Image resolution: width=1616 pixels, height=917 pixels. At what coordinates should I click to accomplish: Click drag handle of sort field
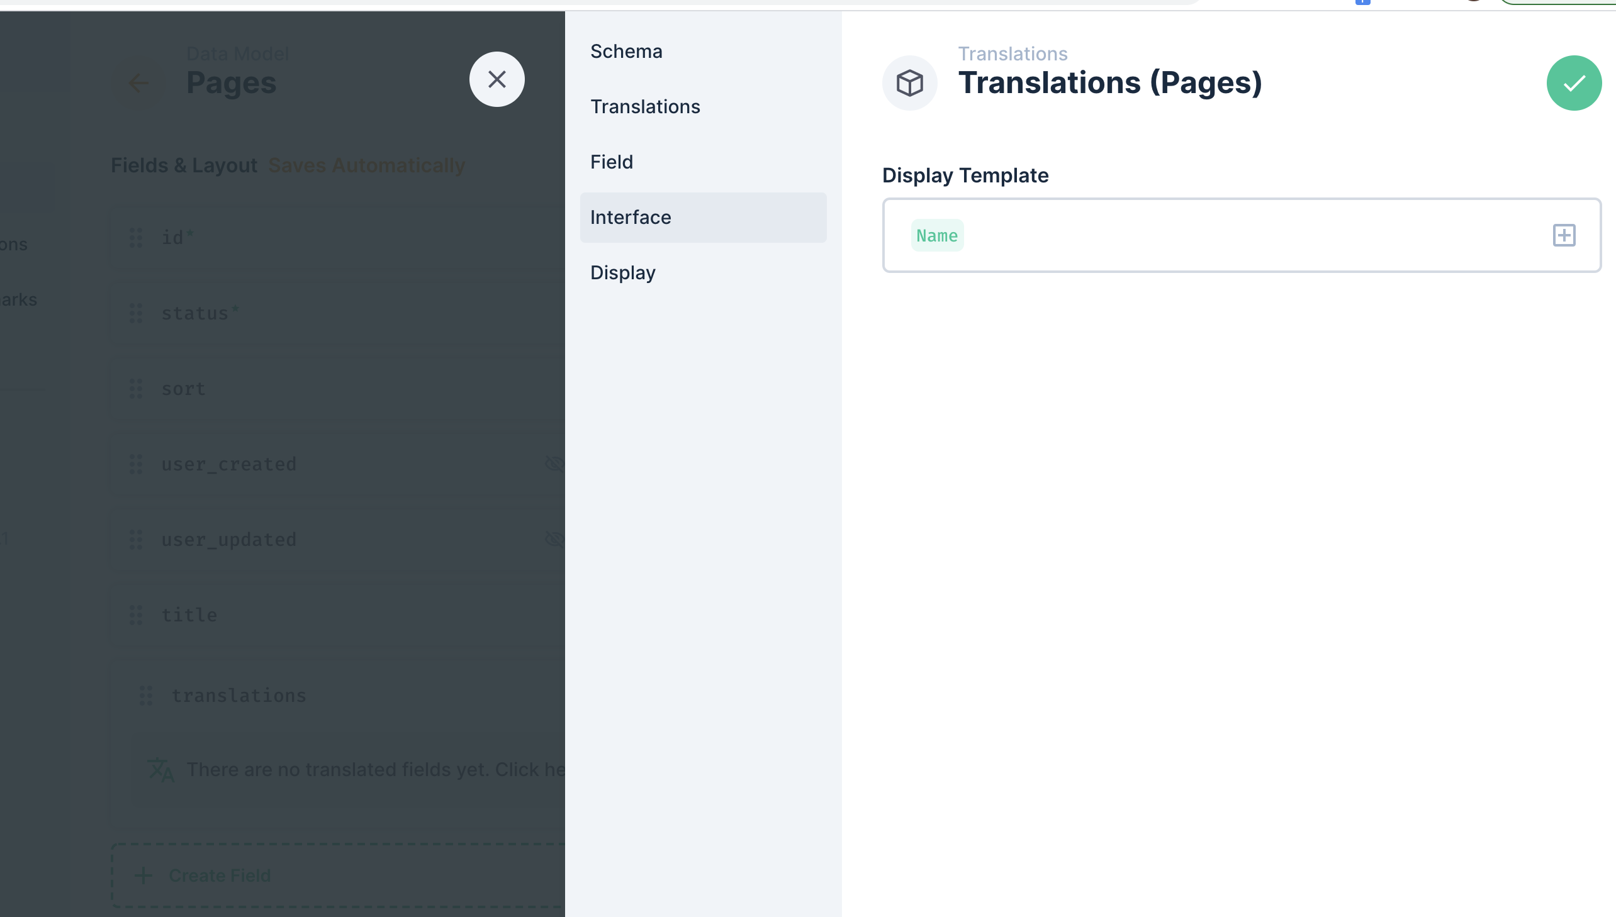136,389
